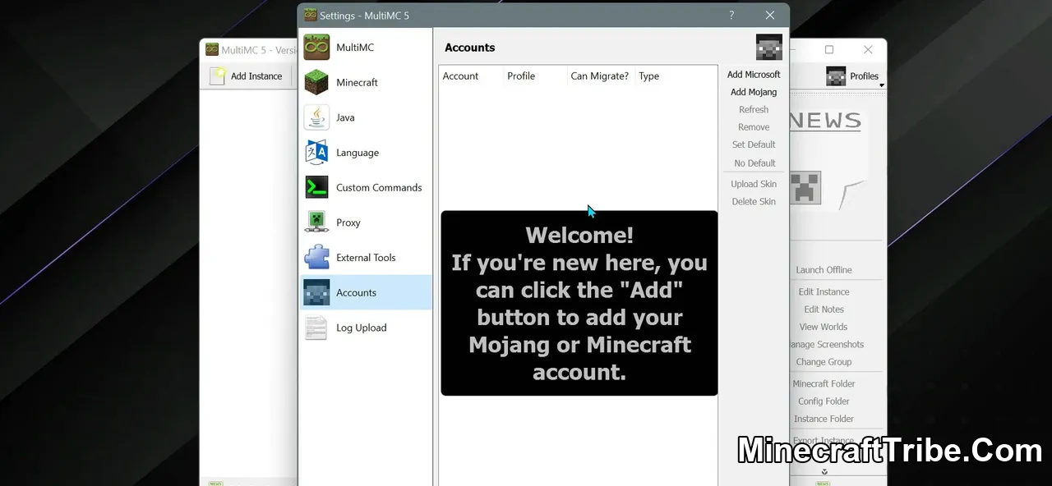Screen dimensions: 1052x486
Task: Click Launch Offline in main window
Action: pyautogui.click(x=824, y=270)
